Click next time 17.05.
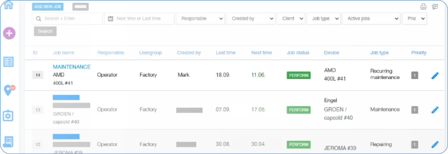The height and width of the screenshot is (154, 448). [x=258, y=109]
